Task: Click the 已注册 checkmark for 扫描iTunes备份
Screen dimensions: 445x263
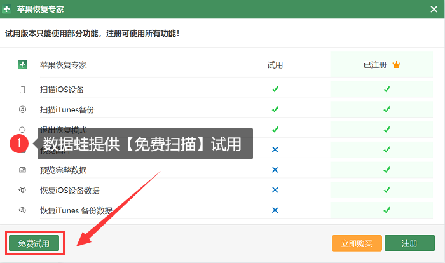Action: point(387,109)
